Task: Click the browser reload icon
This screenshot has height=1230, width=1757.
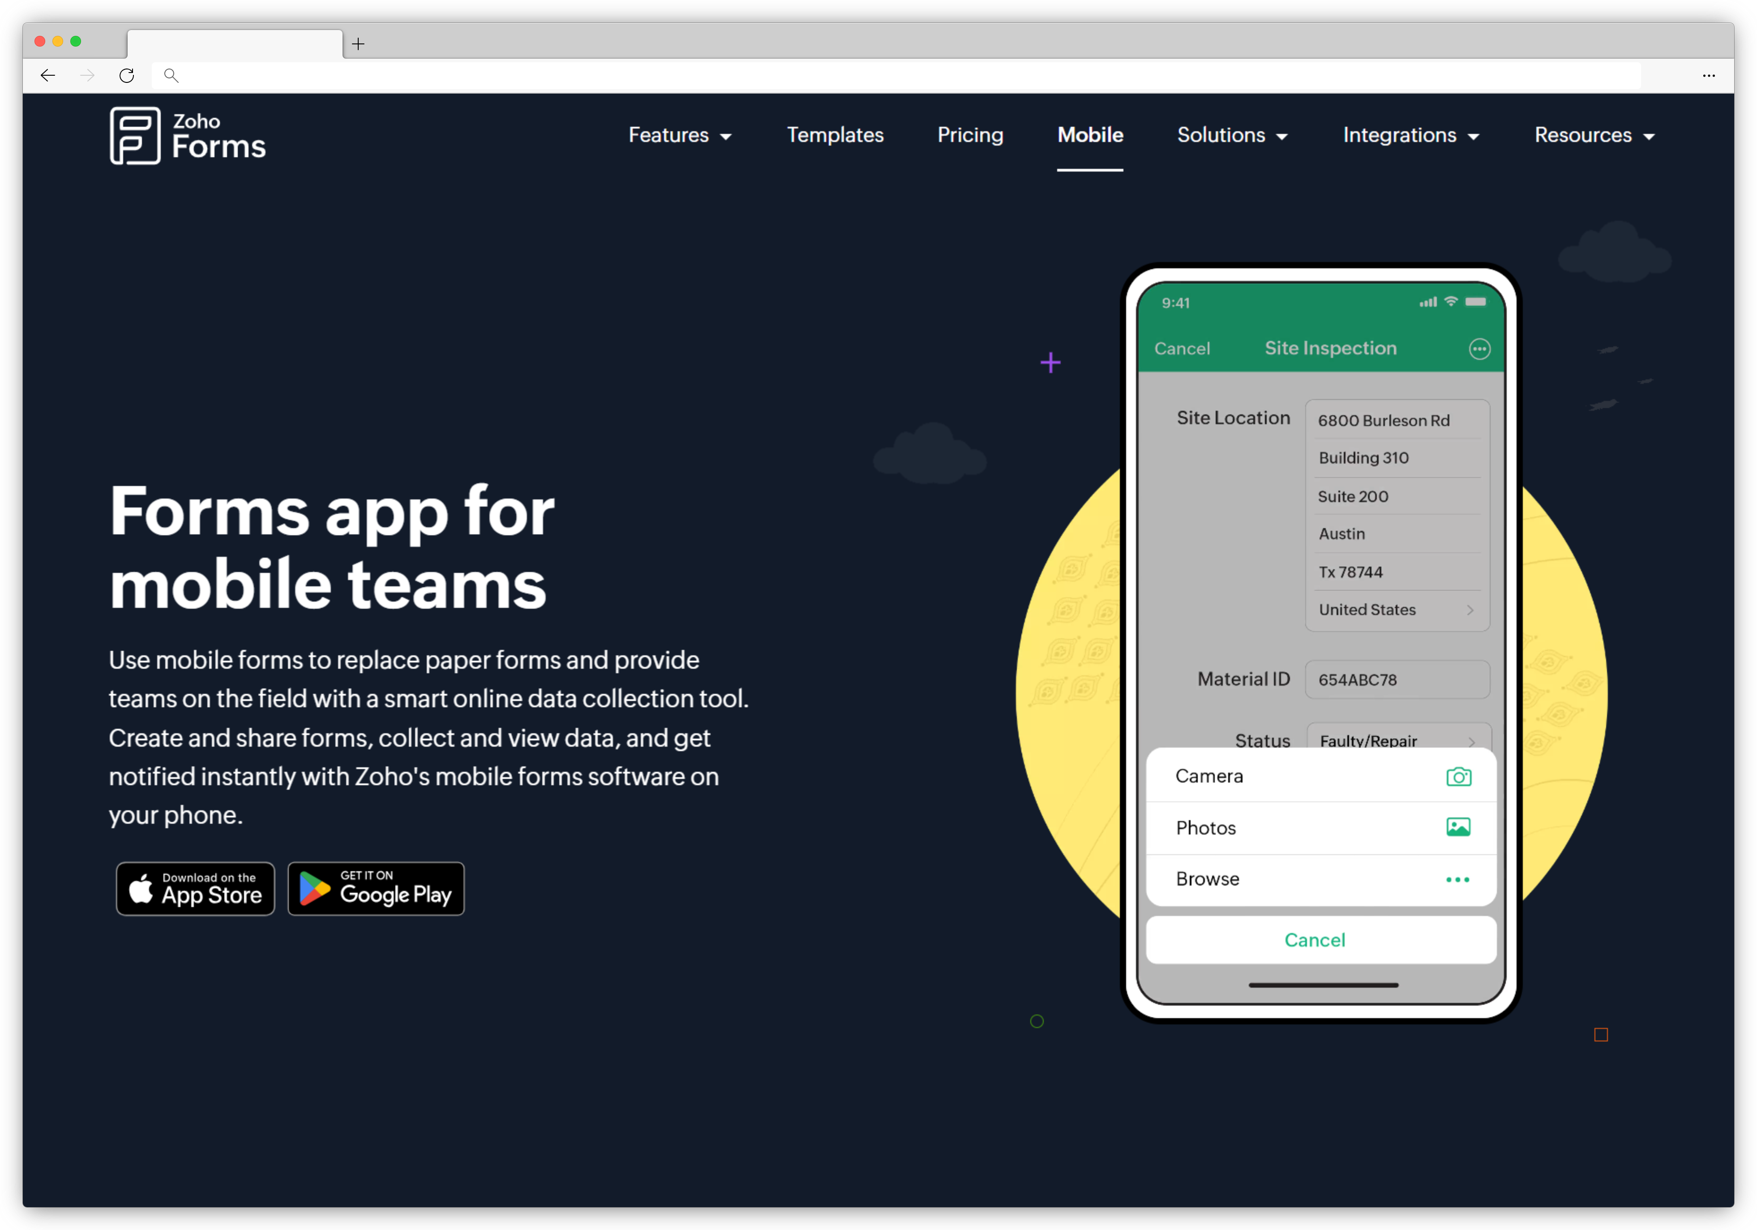Action: (x=126, y=75)
